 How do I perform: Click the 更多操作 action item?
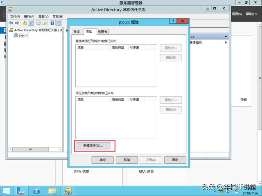tap(196, 42)
